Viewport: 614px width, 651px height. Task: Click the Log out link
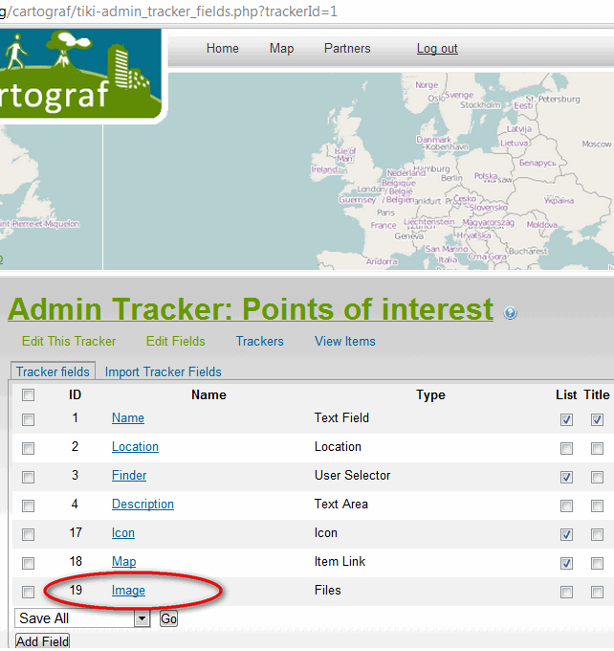[437, 49]
